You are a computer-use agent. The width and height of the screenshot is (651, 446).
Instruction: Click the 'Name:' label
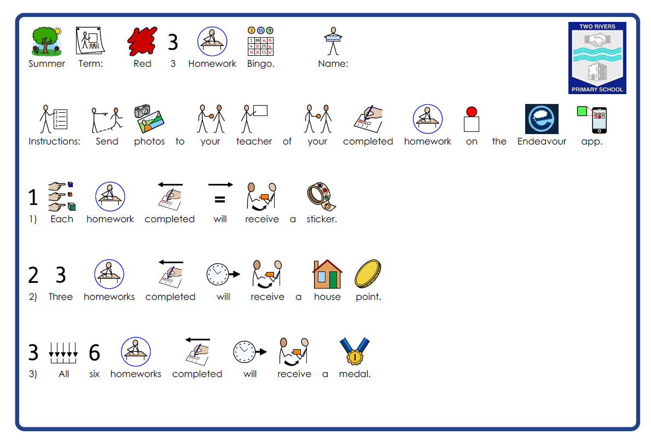(333, 64)
